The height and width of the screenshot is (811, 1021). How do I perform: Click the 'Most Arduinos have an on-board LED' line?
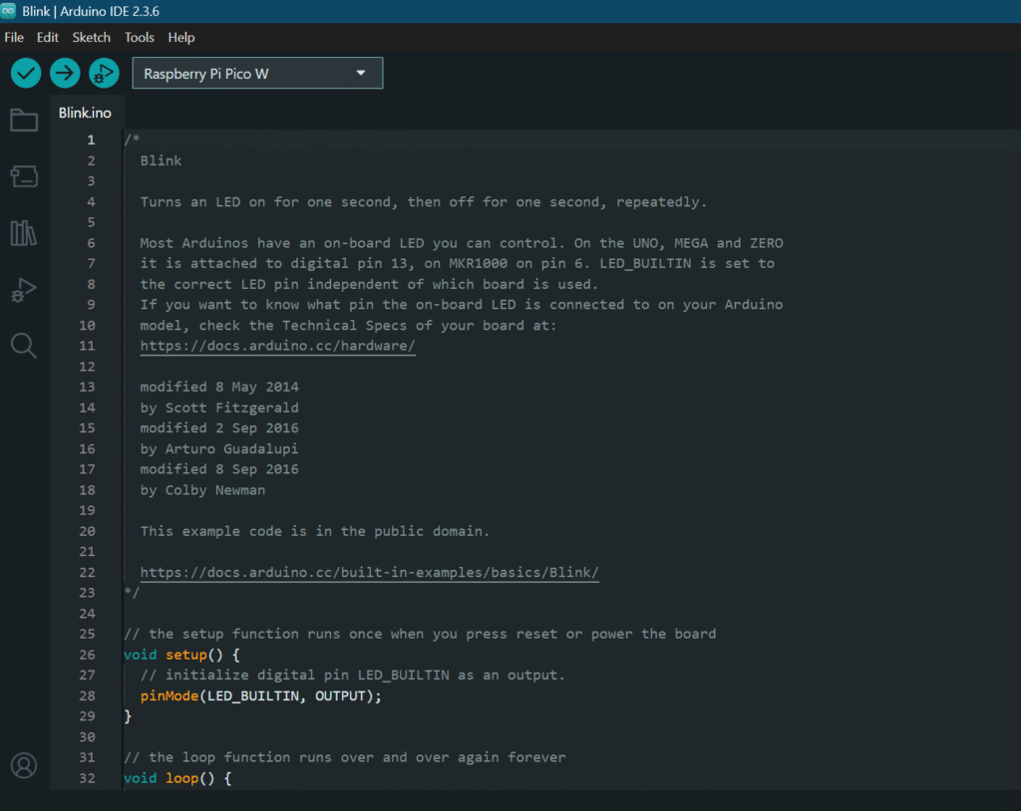pos(462,243)
